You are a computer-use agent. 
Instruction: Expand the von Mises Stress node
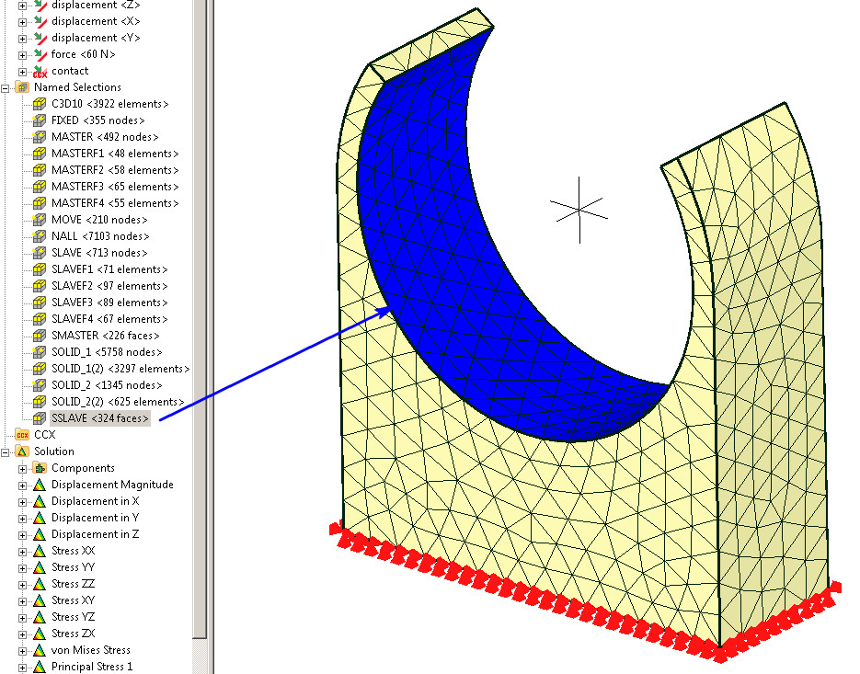[22, 651]
